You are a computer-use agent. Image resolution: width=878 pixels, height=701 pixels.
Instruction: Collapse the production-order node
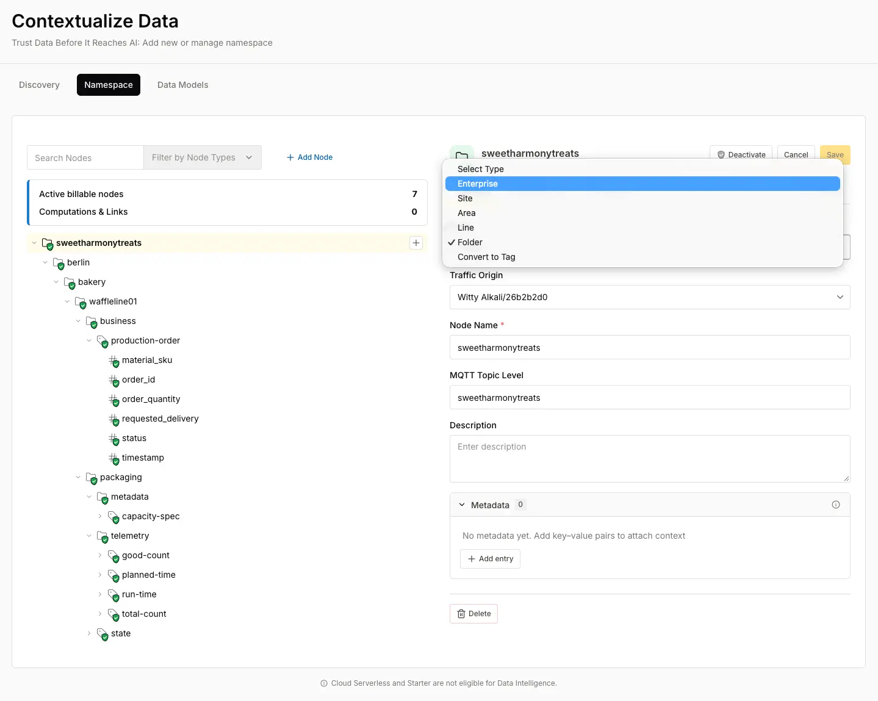[x=88, y=340]
